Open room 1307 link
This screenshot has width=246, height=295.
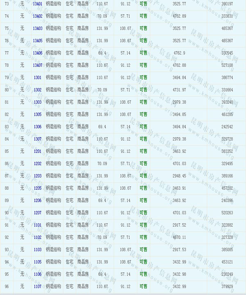[x=37, y=139]
